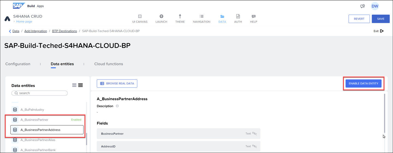Open the Navigation settings
Viewport: 393px width, 153px height.
pyautogui.click(x=202, y=19)
